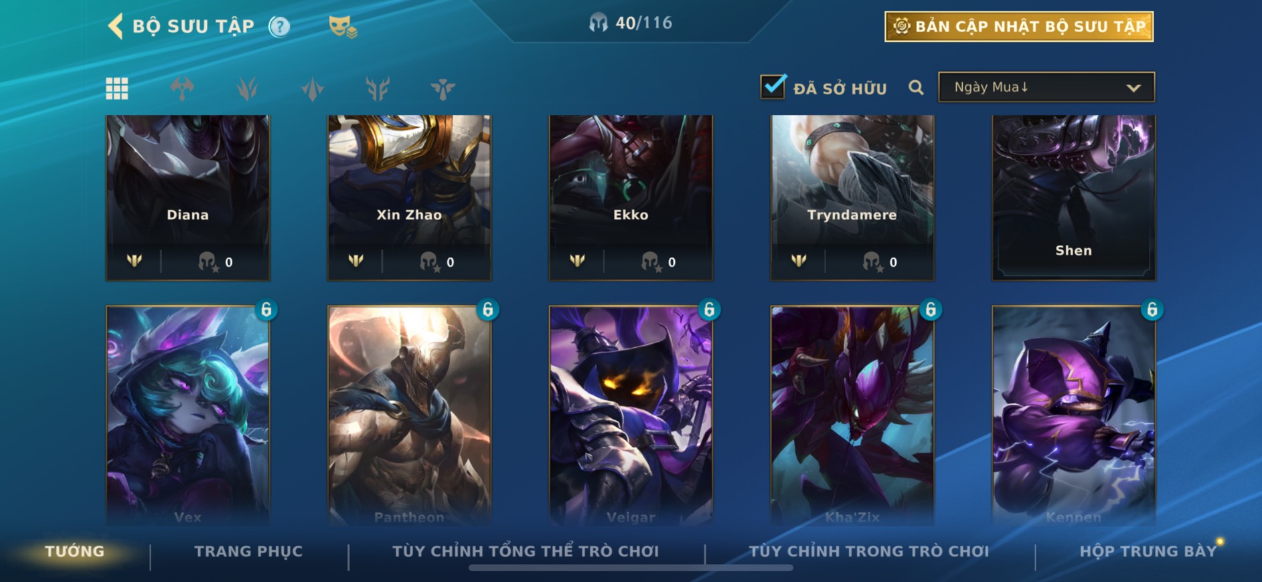Select the Tùy Chỉnh Trong Trò Chơi tab

coord(868,551)
